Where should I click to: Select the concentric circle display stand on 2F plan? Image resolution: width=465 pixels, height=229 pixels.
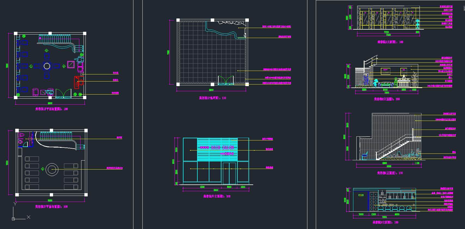(x=51, y=170)
